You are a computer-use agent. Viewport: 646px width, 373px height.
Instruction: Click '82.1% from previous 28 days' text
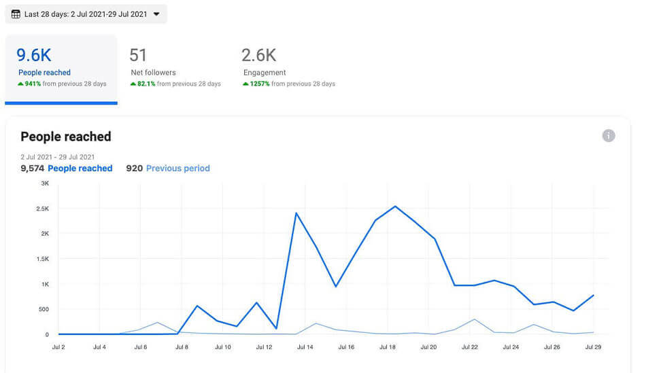[x=180, y=84]
